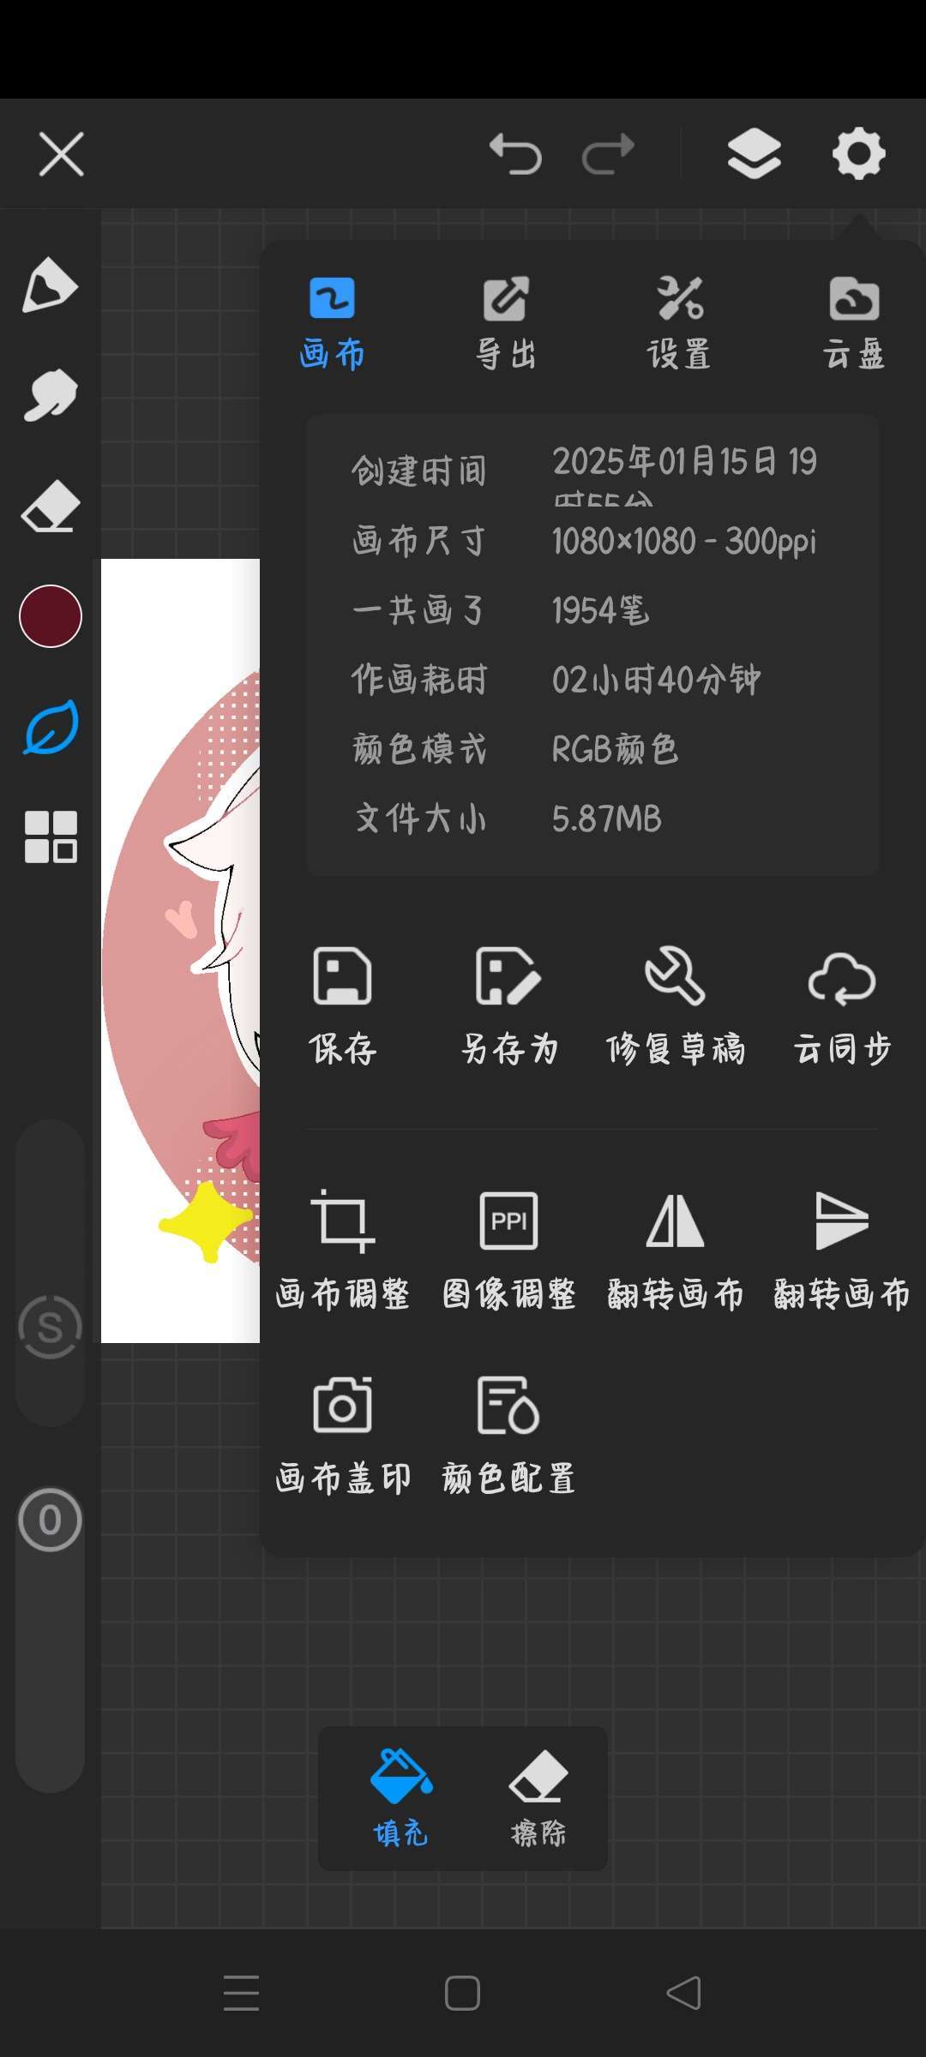Tap the 保存 save icon

point(342,1006)
